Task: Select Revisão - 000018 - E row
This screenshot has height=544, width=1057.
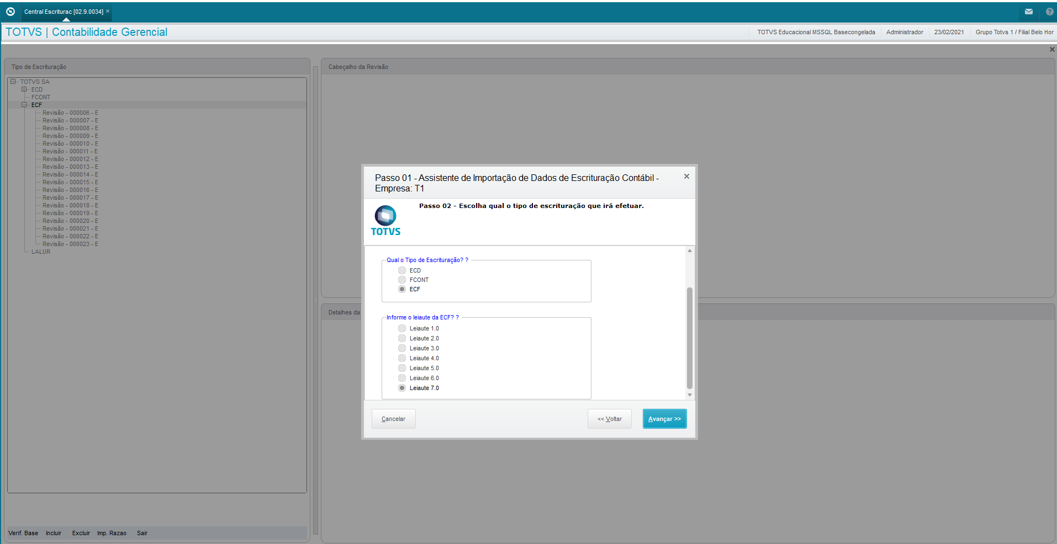Action: pyautogui.click(x=70, y=205)
